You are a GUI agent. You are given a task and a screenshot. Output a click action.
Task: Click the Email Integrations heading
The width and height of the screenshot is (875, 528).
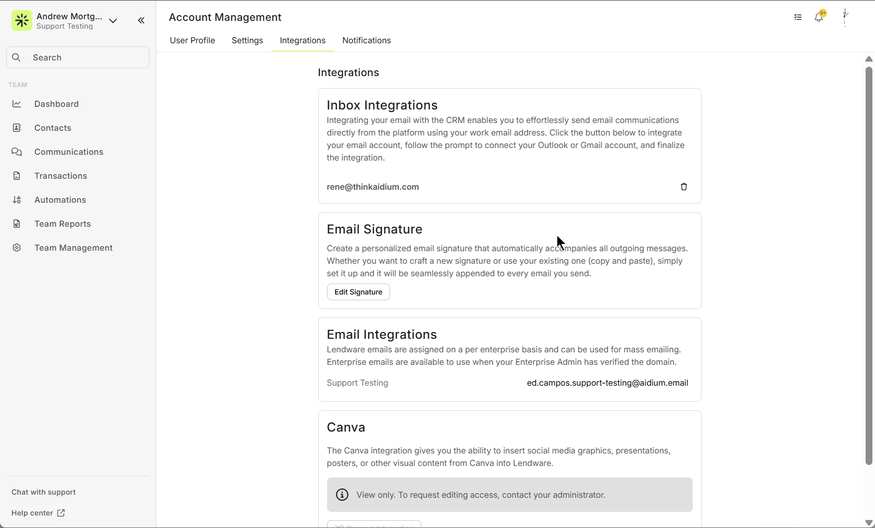(x=382, y=334)
